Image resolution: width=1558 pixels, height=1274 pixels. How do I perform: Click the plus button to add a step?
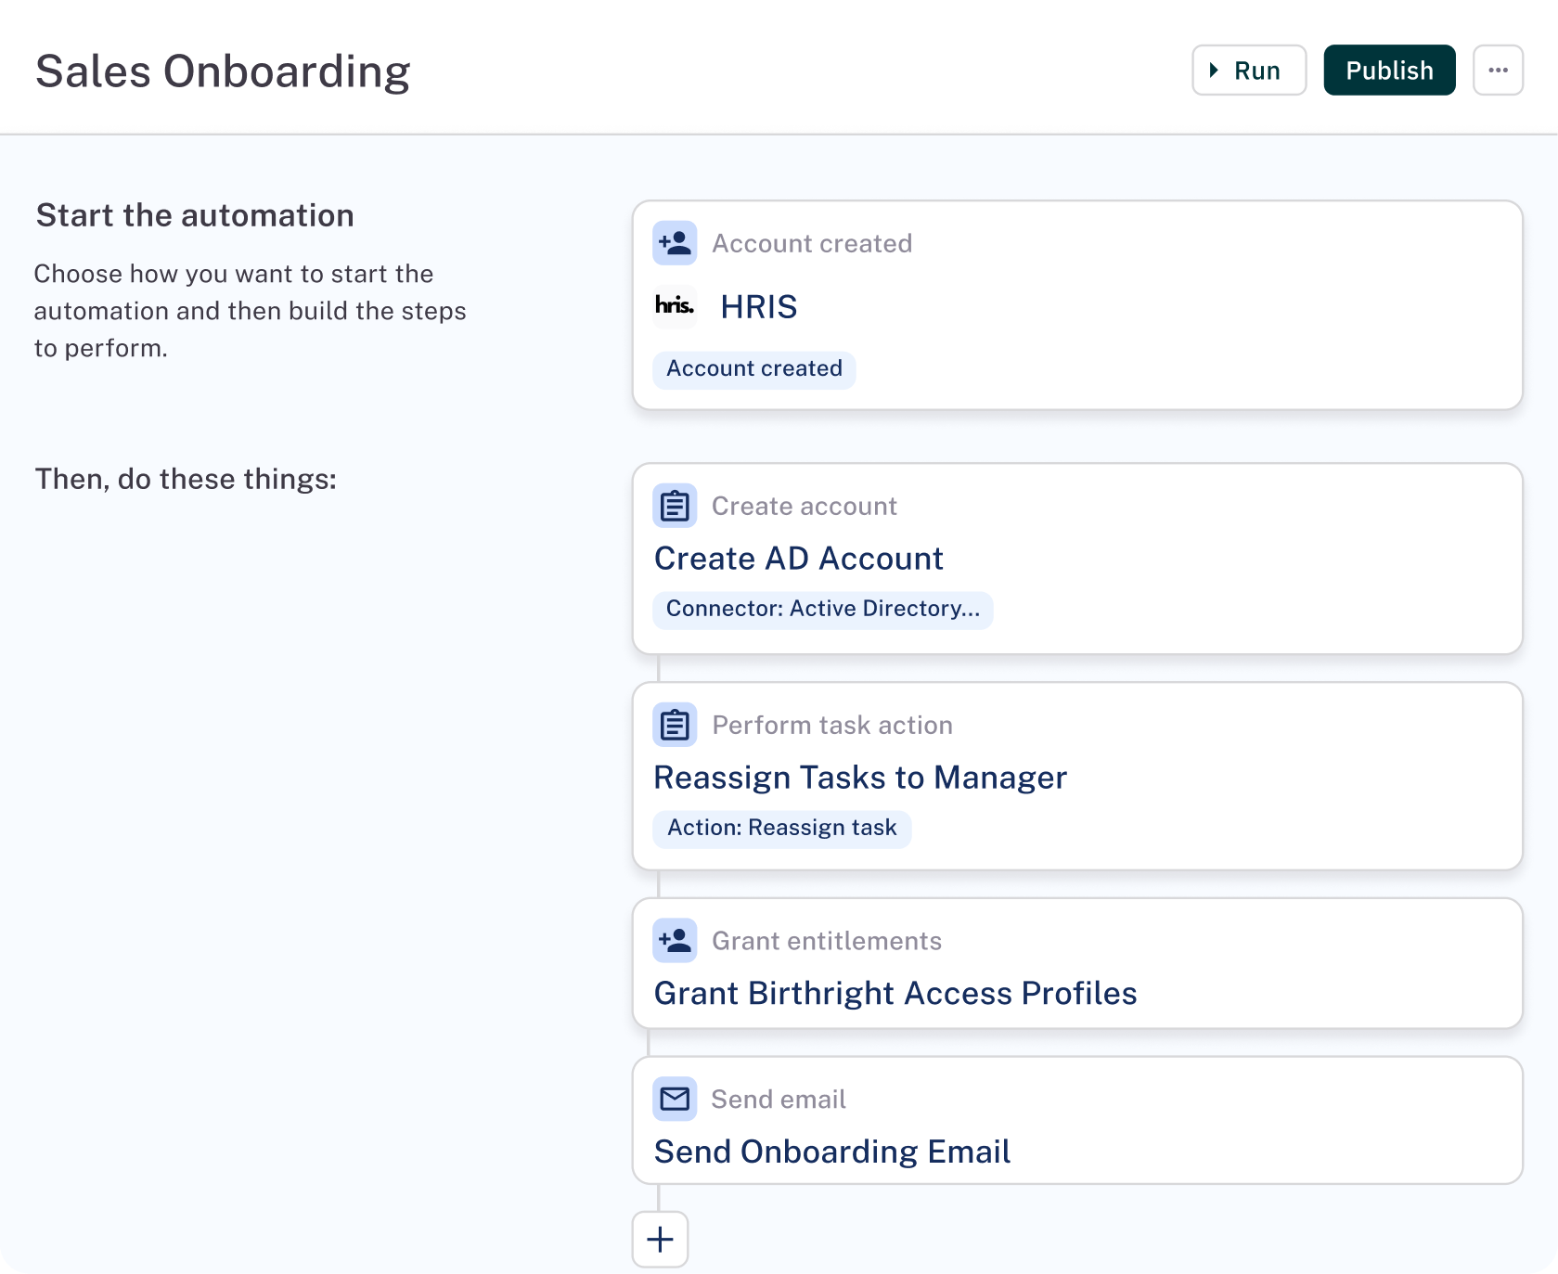point(660,1239)
